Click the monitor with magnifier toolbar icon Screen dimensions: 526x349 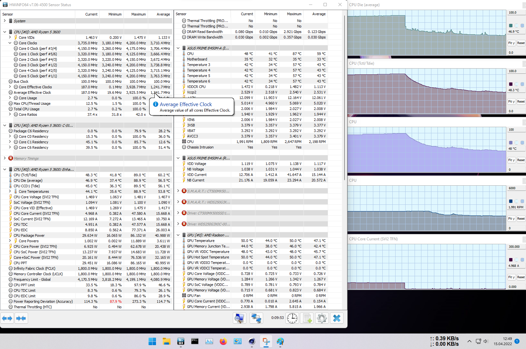239,318
